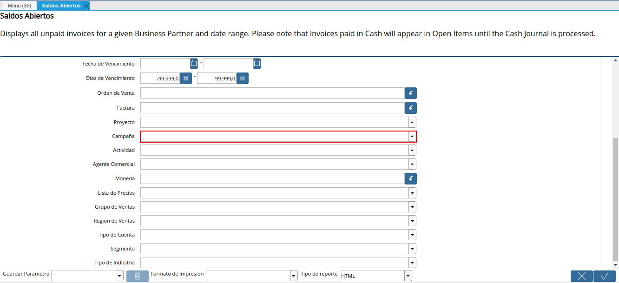
Task: Click the start Fecha de Vencimiento field
Action: [165, 64]
